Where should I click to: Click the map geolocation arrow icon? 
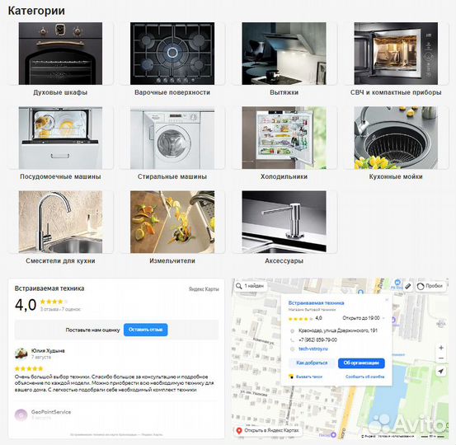pos(441,371)
